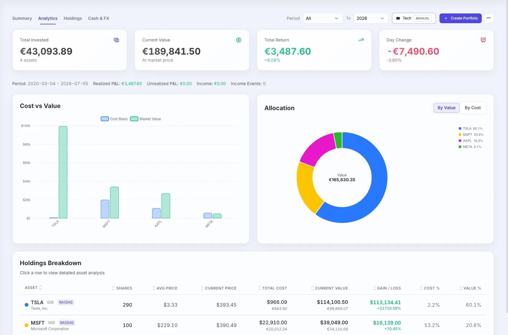Click the Current Value dollar-coin icon

239,40
